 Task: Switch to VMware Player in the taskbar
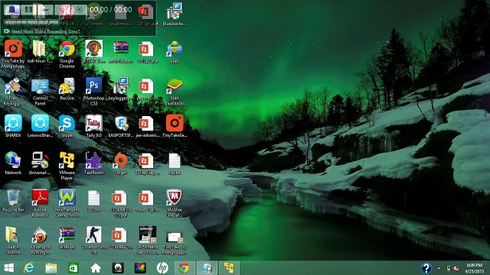229,268
